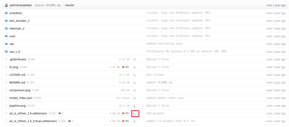
Task: Open commit 'add license'
Action: (x=155, y=75)
